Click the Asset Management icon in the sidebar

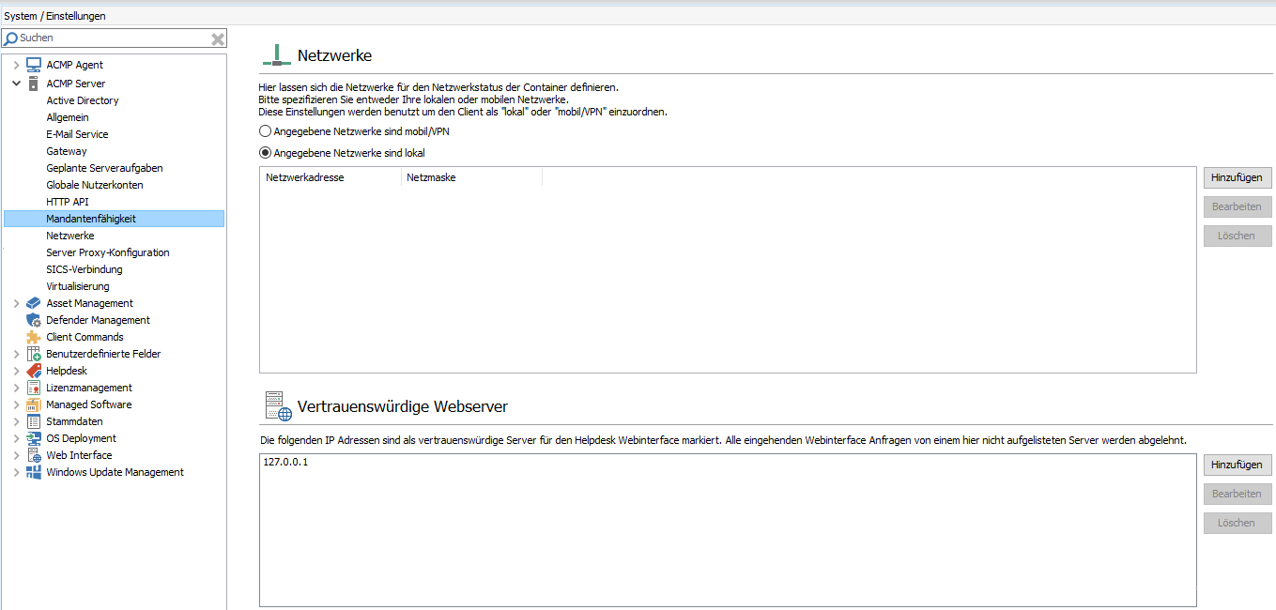32,303
